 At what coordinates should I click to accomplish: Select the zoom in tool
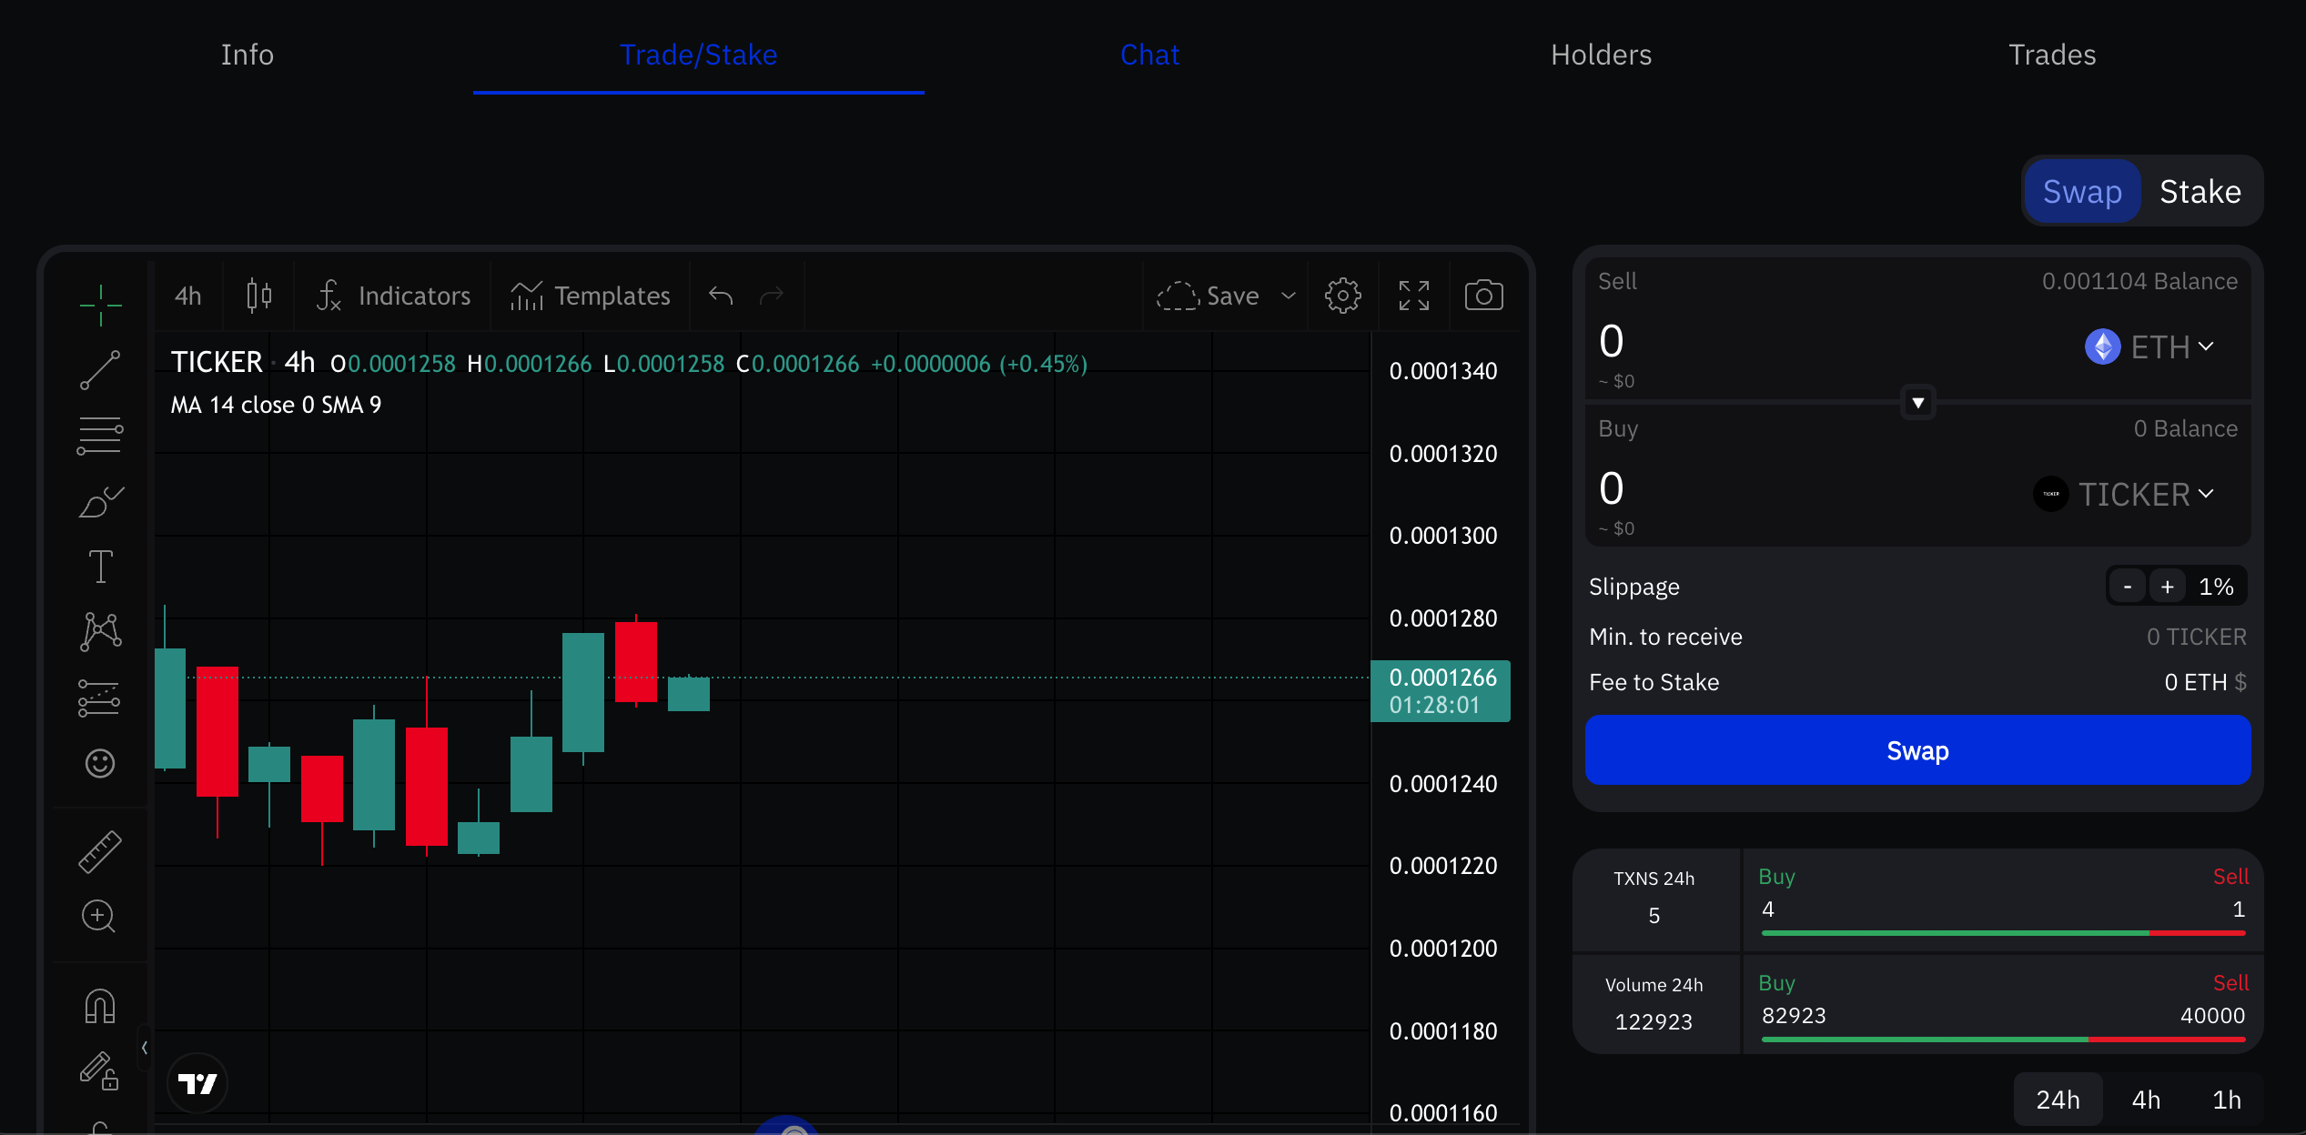[x=98, y=916]
